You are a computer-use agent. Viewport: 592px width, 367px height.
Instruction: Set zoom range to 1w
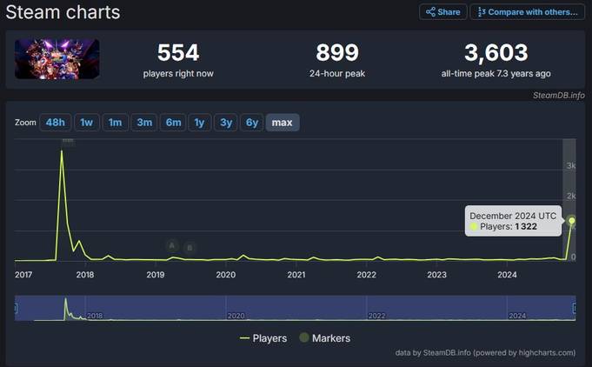pos(87,123)
